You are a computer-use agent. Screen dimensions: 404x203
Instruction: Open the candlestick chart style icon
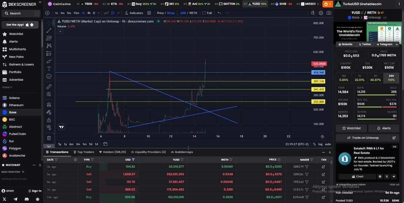pos(113,13)
